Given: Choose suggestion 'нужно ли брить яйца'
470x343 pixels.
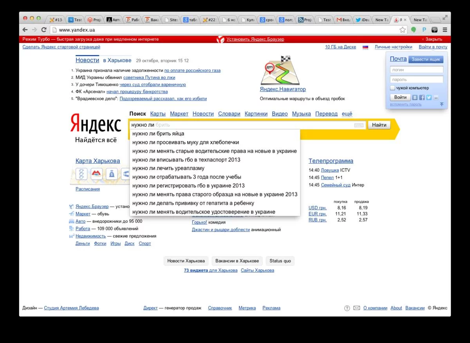Looking at the screenshot, I should [x=215, y=134].
